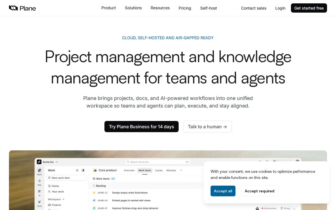Image resolution: width=336 pixels, height=210 pixels.
Task: Expand the Acme Inc. workspace dropdown chevron
Action: tap(57, 162)
